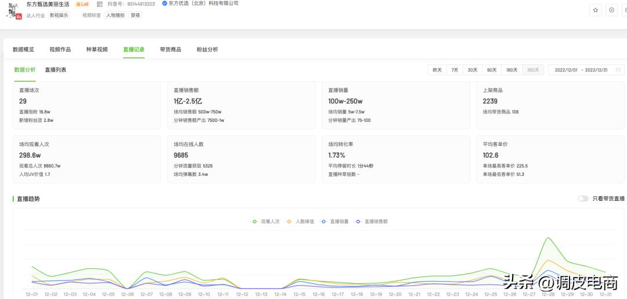Click the 影视娱乐 industry tag
The width and height of the screenshot is (627, 299).
[x=59, y=16]
